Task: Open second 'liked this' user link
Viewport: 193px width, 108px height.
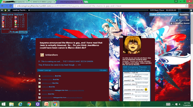Action: click(47, 79)
